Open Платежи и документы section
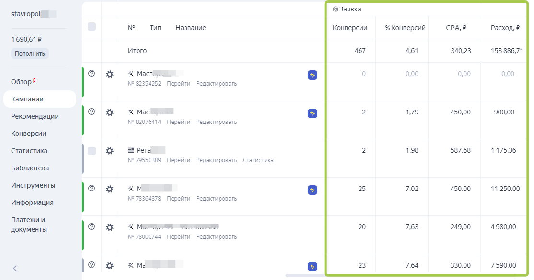The image size is (534, 280). click(29, 224)
